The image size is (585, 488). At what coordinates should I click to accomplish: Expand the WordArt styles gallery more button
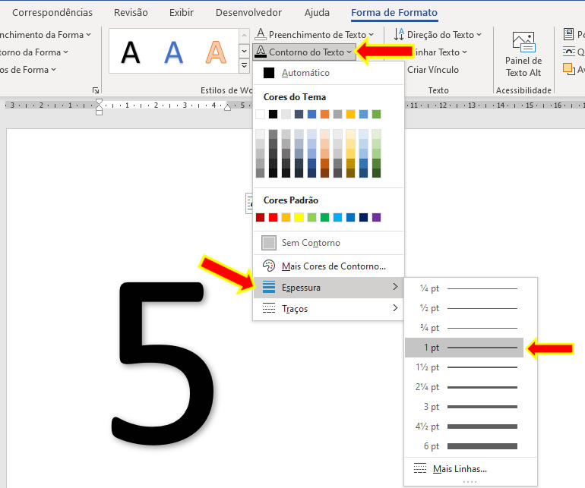point(244,65)
